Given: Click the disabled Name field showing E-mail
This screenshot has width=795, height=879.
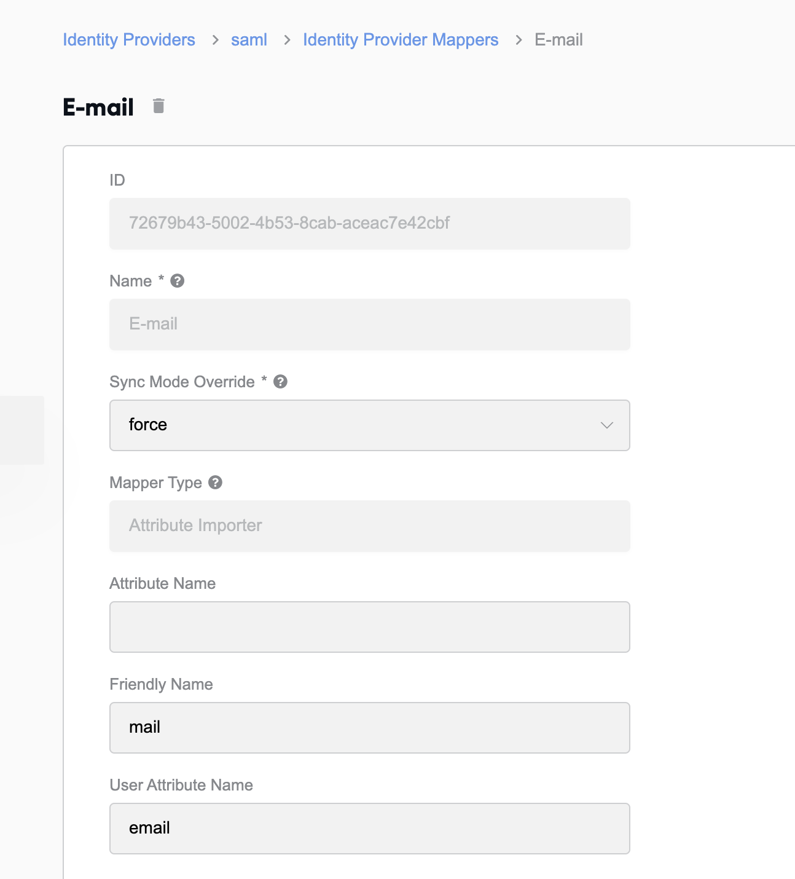Looking at the screenshot, I should point(370,325).
